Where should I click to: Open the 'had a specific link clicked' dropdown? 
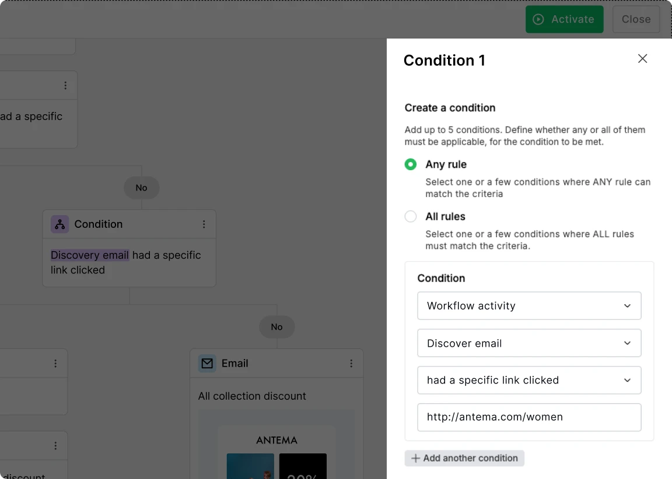pos(529,380)
